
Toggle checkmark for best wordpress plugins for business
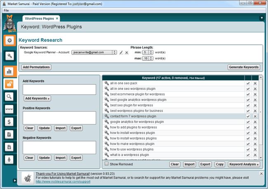pos(248,111)
